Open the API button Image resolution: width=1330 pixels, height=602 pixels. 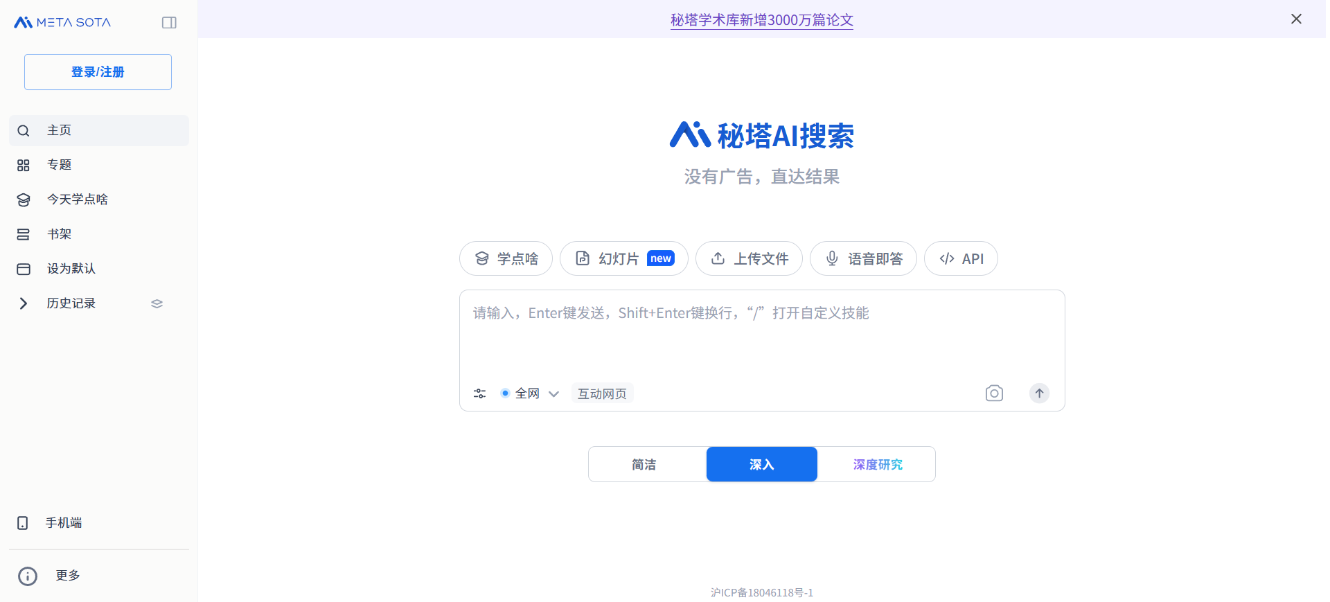point(961,258)
